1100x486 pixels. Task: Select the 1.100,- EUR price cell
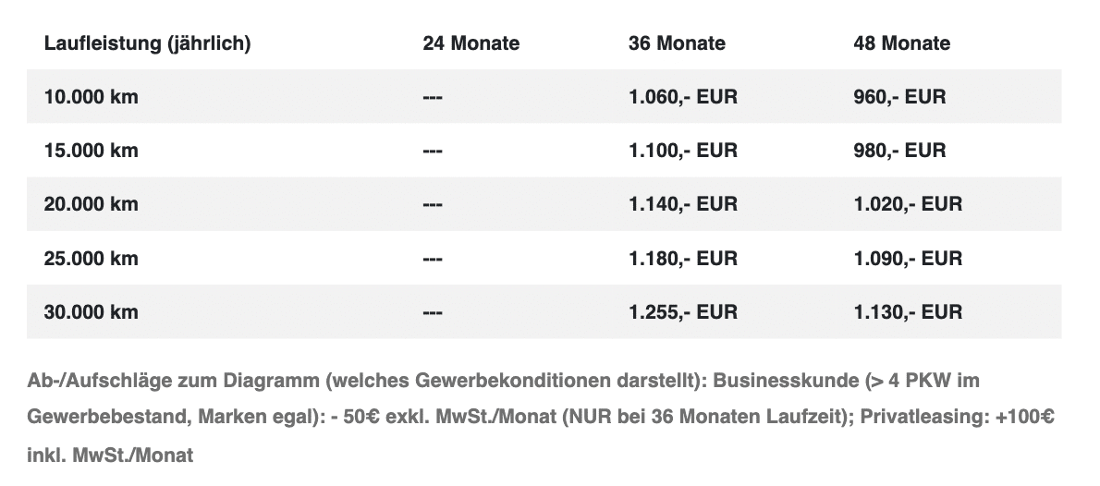point(683,151)
